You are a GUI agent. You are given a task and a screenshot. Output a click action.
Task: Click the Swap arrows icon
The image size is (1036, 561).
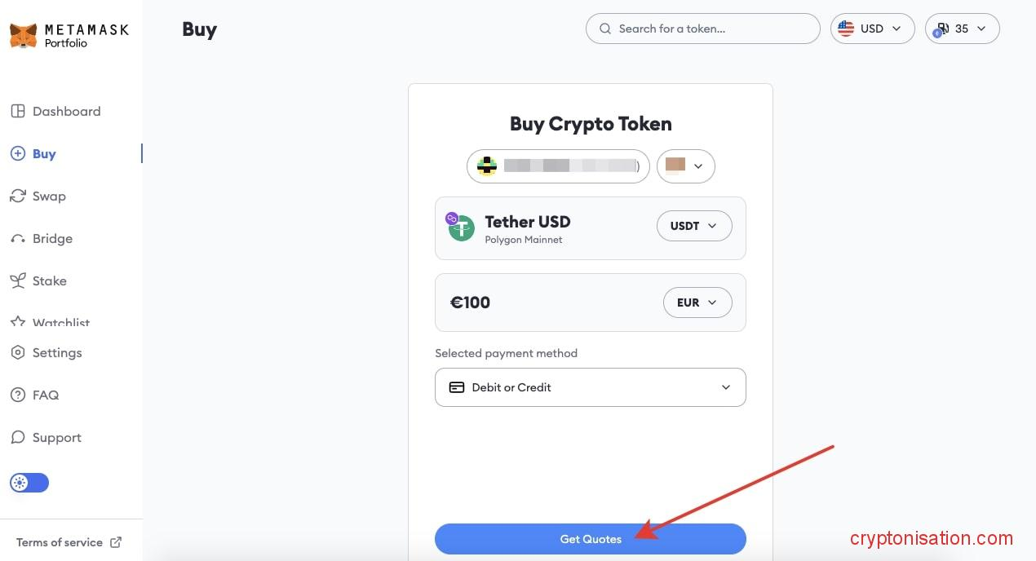pos(17,197)
